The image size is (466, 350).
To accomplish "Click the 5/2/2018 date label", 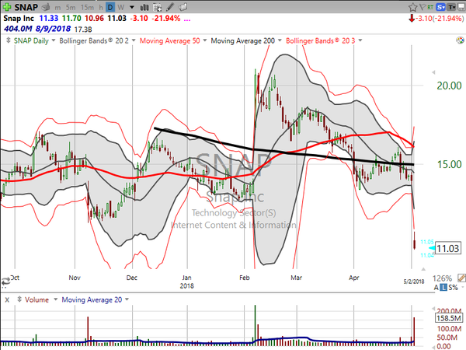I will [414, 282].
